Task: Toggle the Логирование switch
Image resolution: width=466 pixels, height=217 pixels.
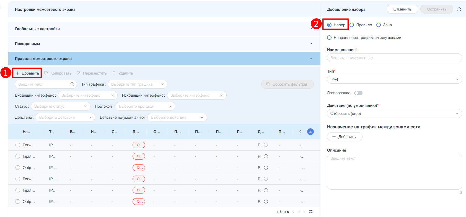Action: [358, 93]
